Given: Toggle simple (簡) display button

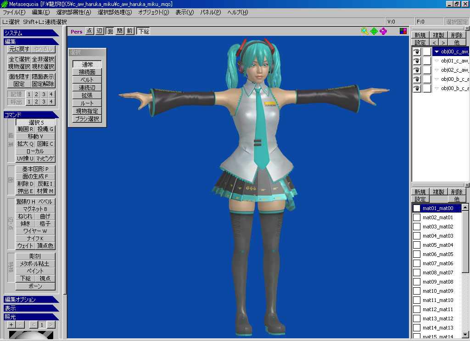Looking at the screenshot, I should pos(120,31).
